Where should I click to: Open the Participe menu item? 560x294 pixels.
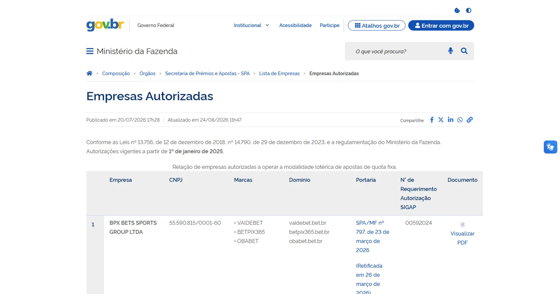click(329, 25)
